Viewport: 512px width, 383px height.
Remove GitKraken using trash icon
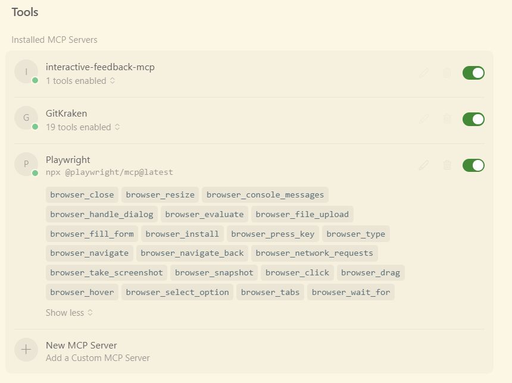pos(447,119)
